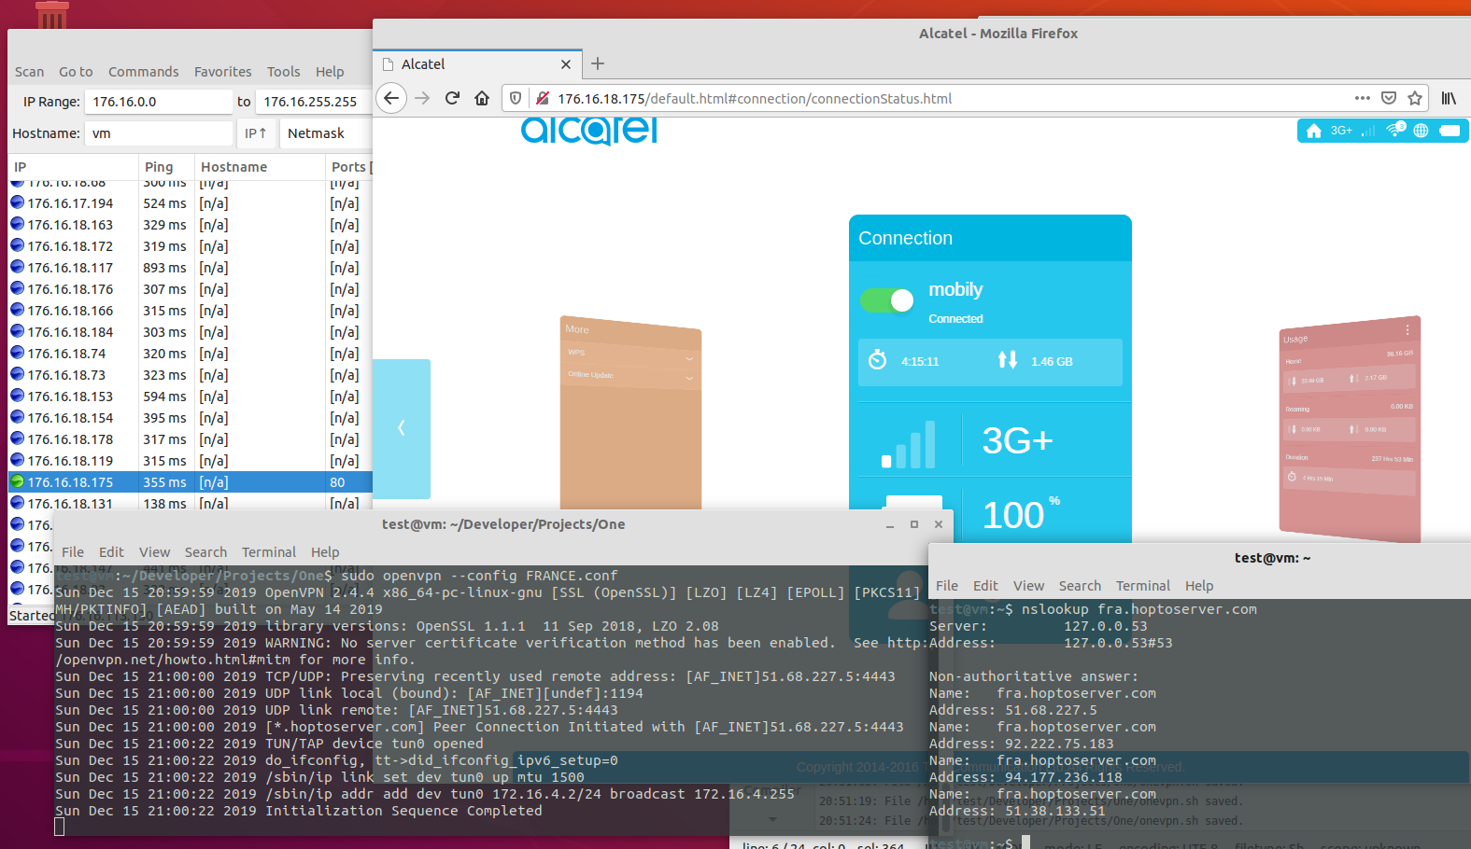Click the IP Range end field 176.16.255.255
Image resolution: width=1471 pixels, height=849 pixels.
coord(314,102)
